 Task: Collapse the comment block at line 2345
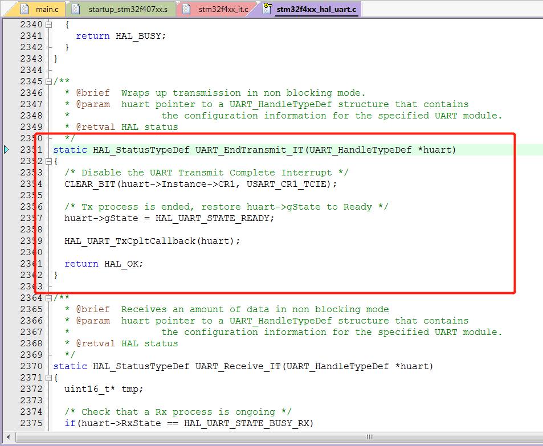[x=49, y=81]
